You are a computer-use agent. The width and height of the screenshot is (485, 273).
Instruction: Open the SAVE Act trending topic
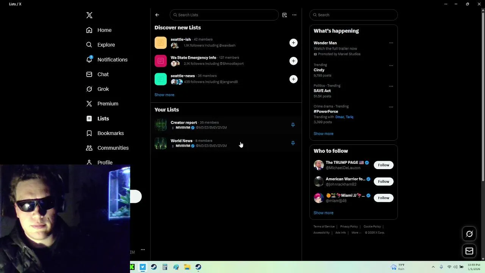[354, 91]
